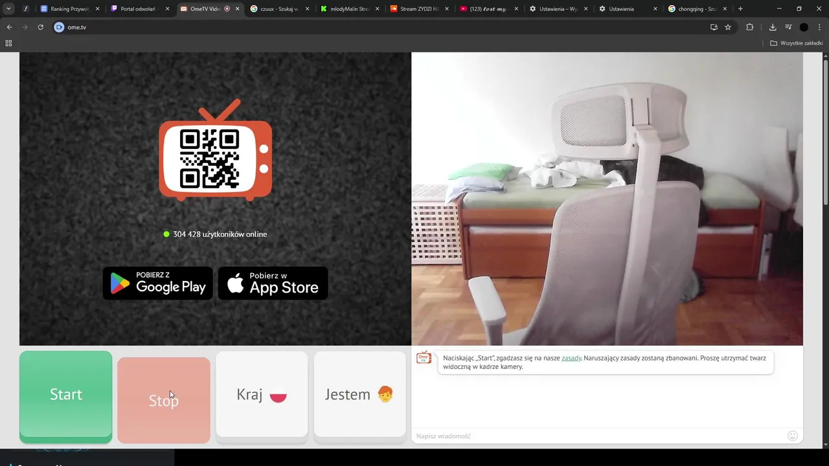Click the Google Play download badge

tap(157, 283)
